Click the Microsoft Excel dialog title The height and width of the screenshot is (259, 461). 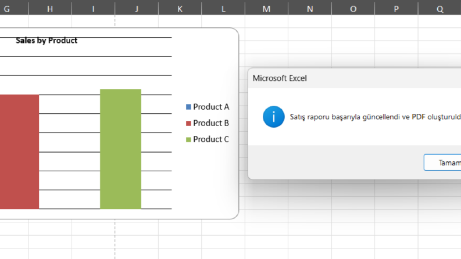tap(280, 78)
